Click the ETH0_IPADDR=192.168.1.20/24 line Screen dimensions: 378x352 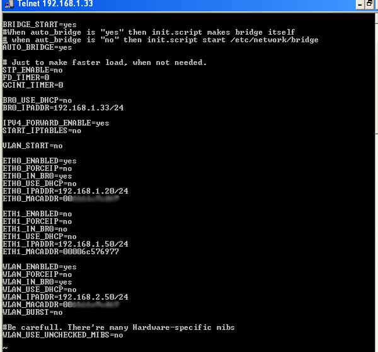(66, 191)
